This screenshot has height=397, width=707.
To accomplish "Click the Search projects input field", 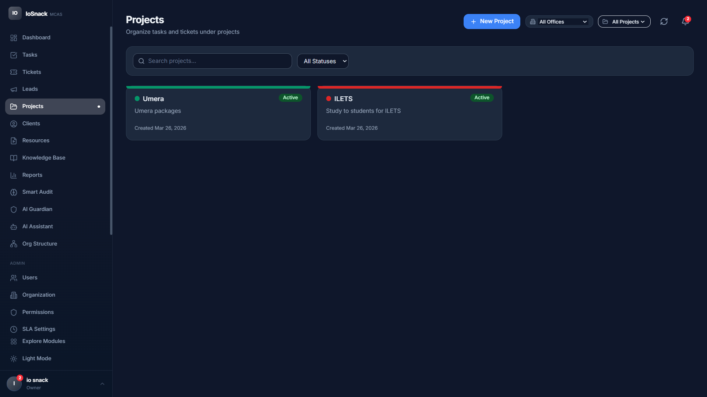I will [x=212, y=61].
